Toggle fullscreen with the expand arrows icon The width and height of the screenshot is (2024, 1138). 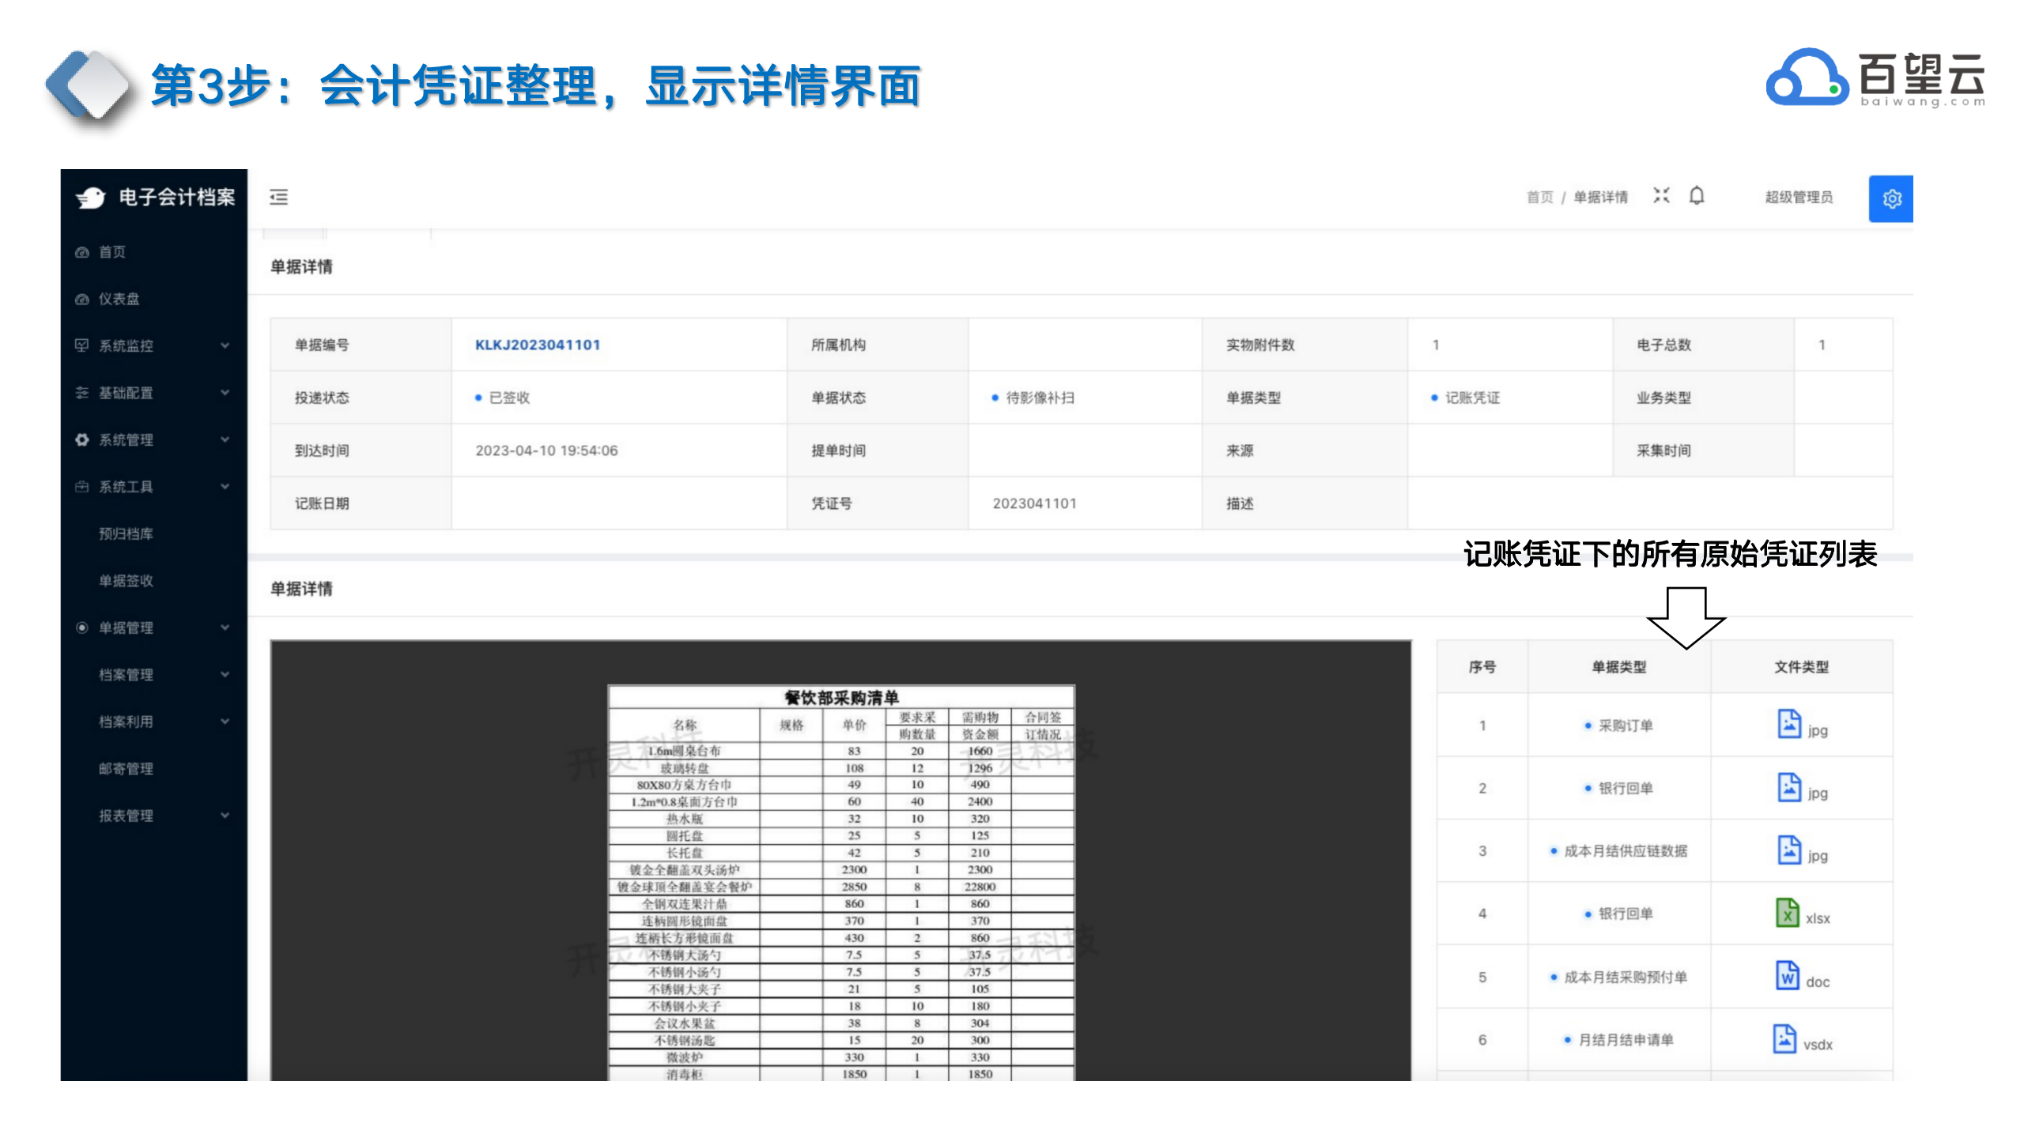tap(1661, 196)
